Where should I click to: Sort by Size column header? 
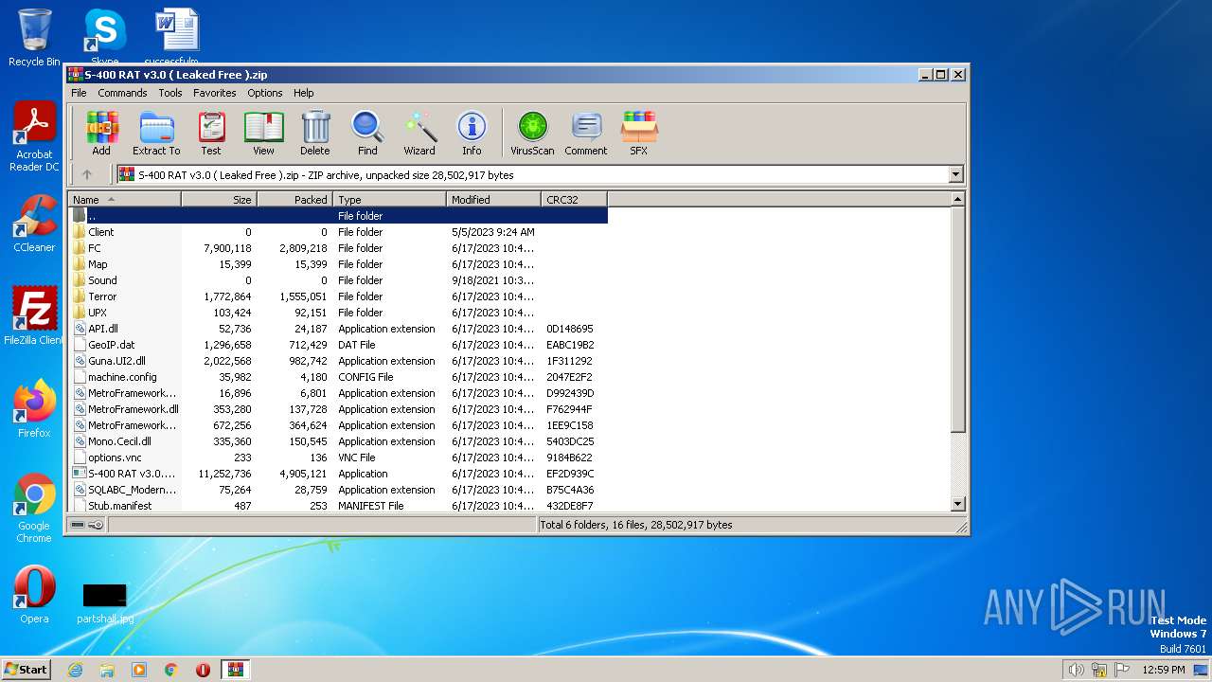tap(219, 199)
